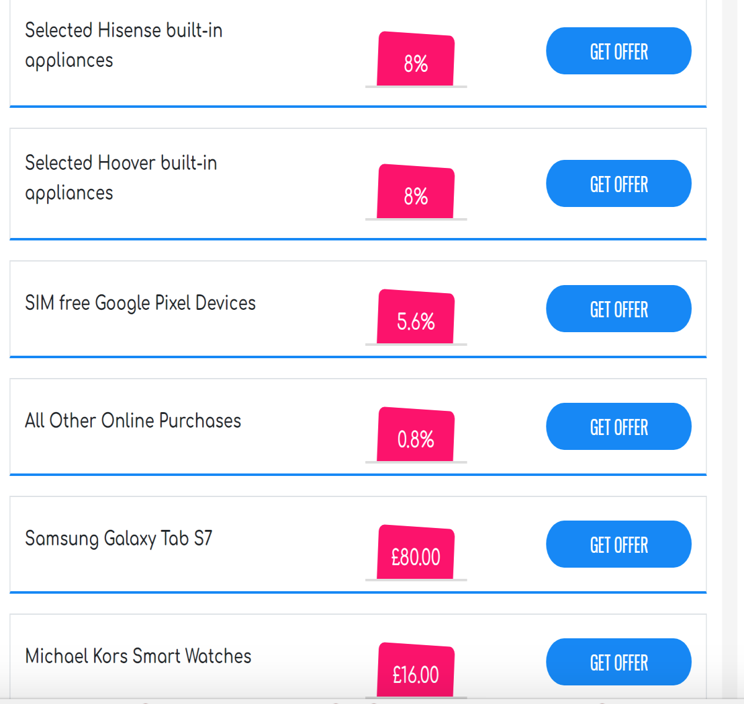
Task: Open Selected Hoover built-in appliances title
Action: [x=121, y=178]
